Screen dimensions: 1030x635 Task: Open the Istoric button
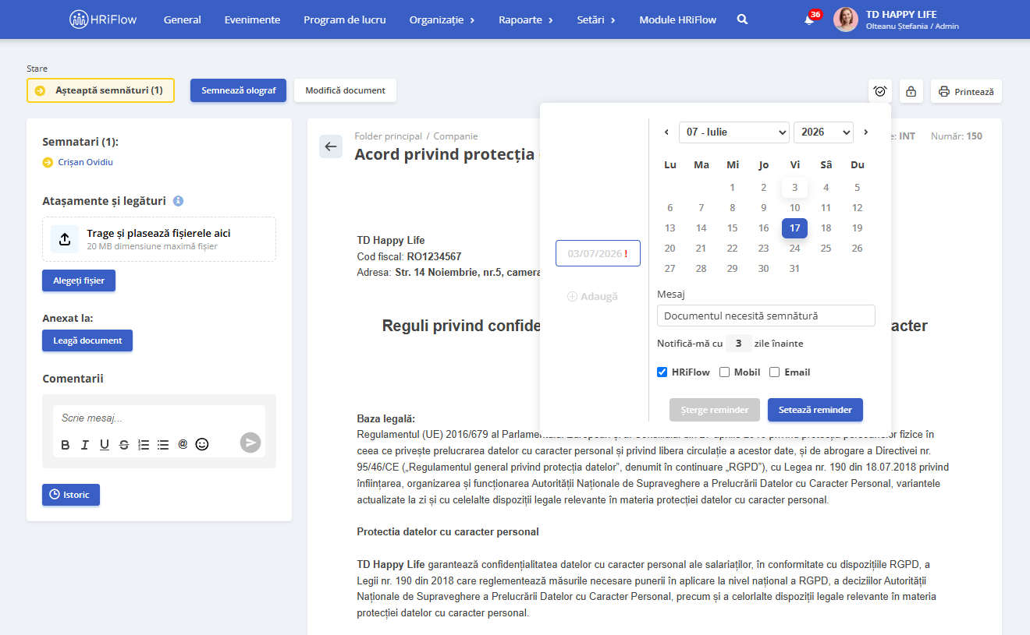tap(71, 495)
